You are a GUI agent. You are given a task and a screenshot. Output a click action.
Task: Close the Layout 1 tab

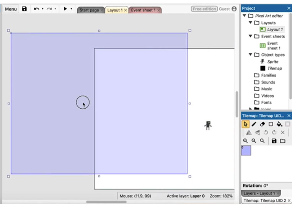tap(126, 10)
